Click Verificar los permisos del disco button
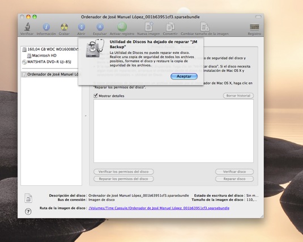Image resolution: width=303 pixels, height=242 pixels. tap(123, 172)
